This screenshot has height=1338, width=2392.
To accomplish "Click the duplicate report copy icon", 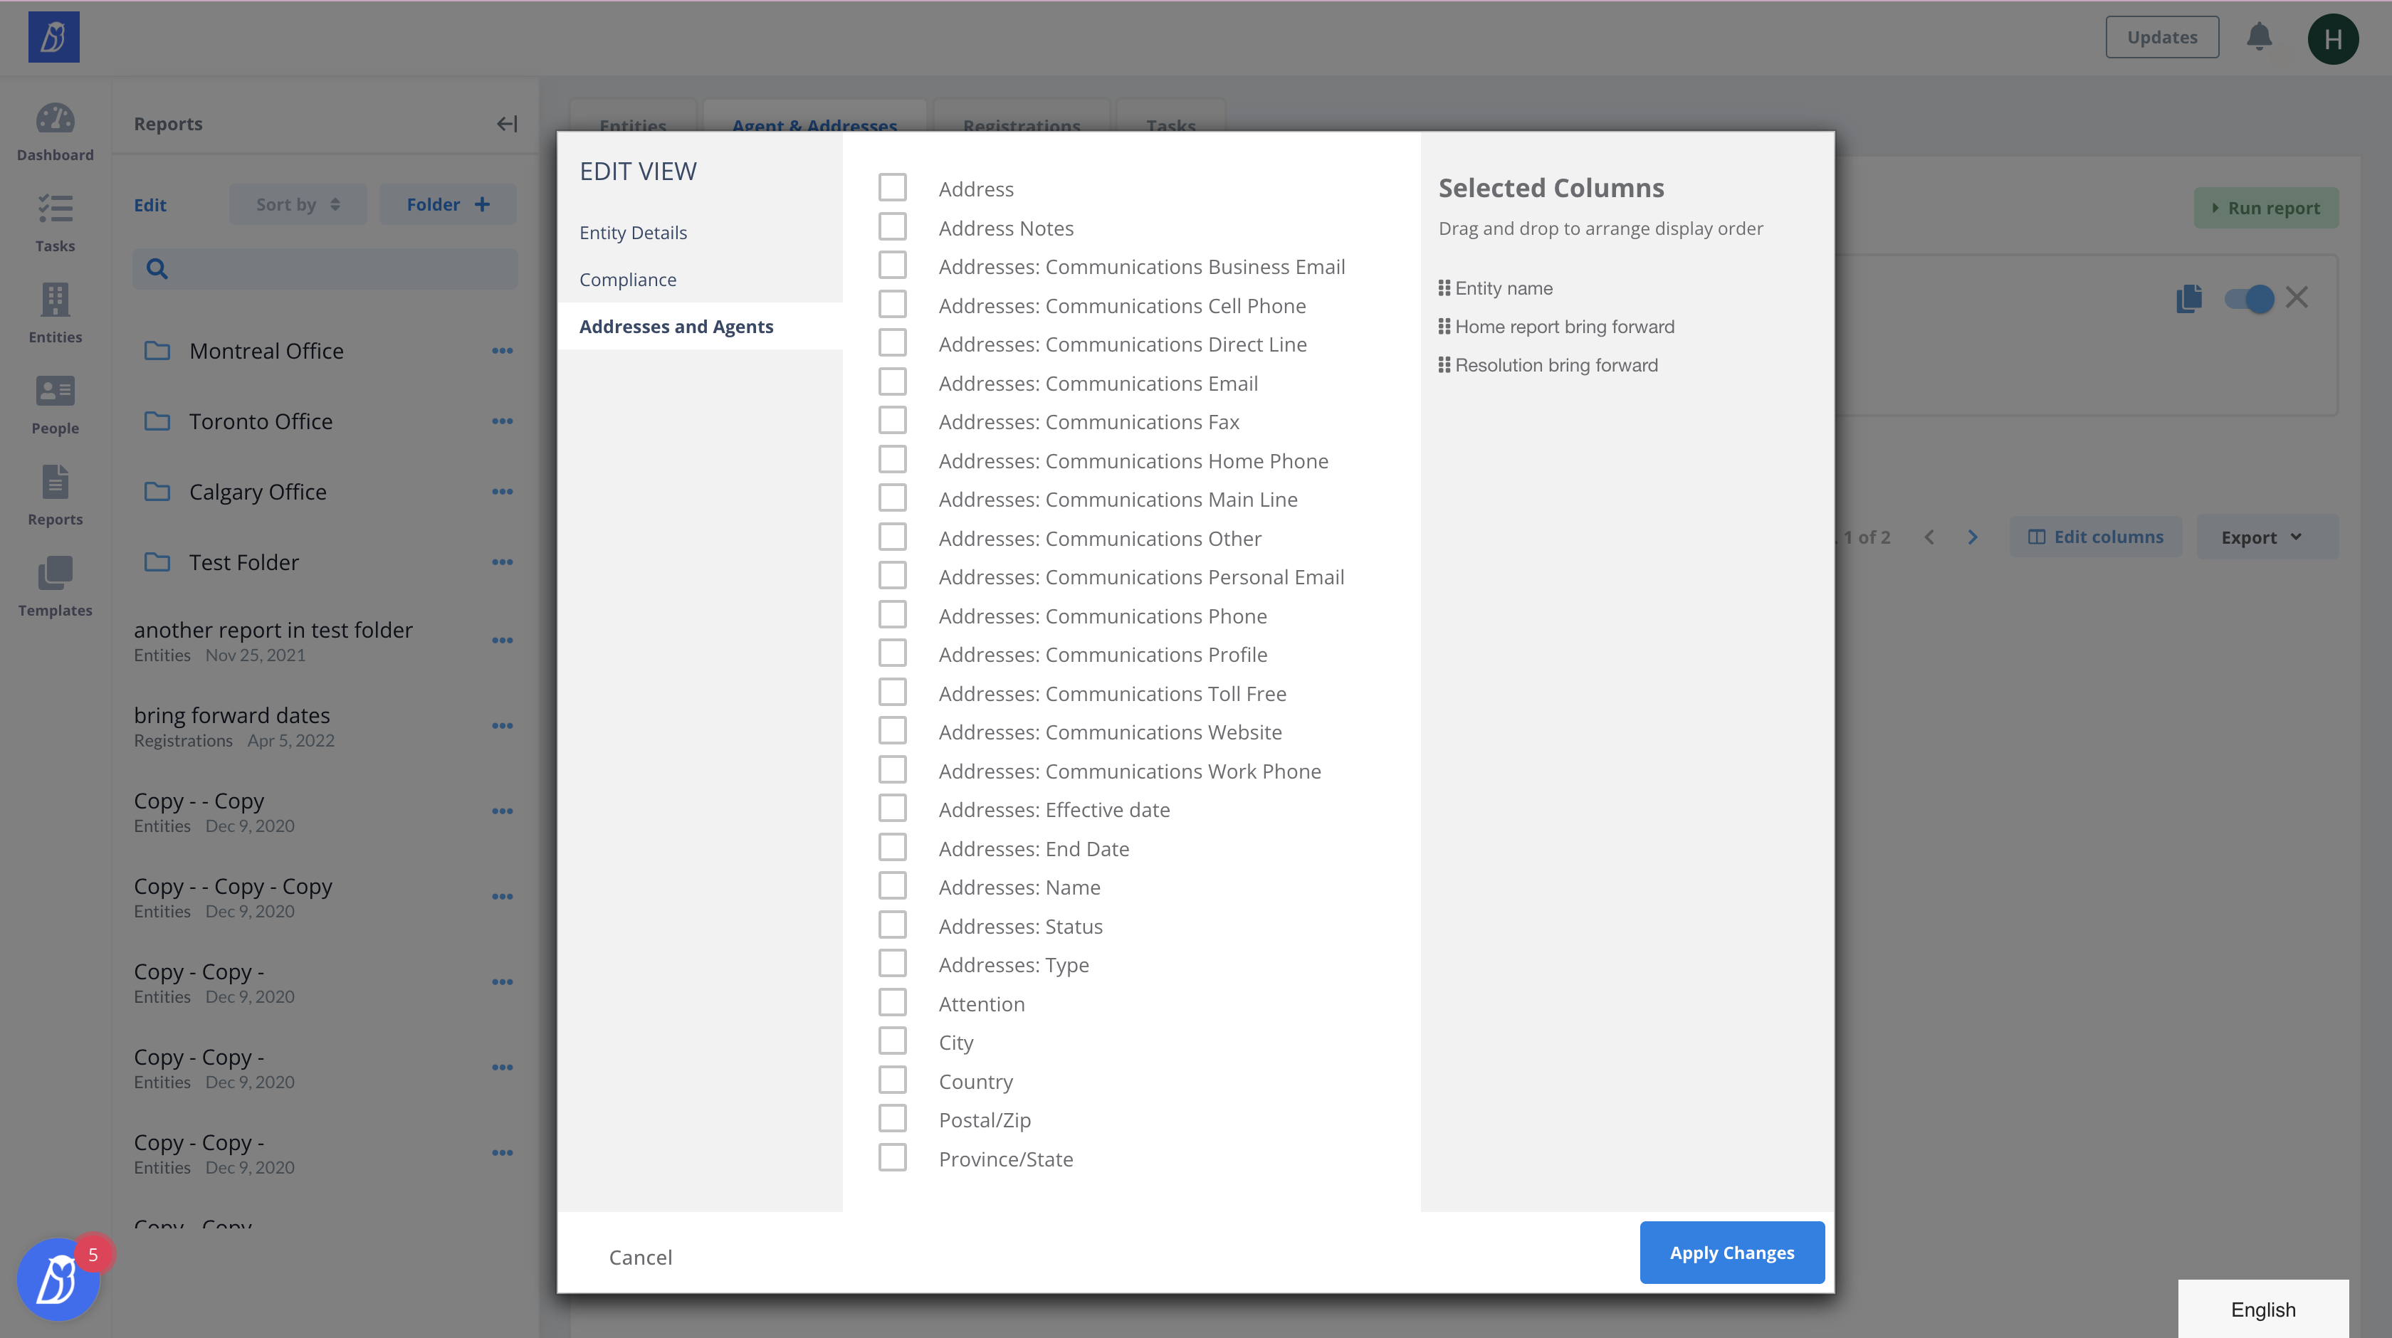I will tap(2188, 298).
